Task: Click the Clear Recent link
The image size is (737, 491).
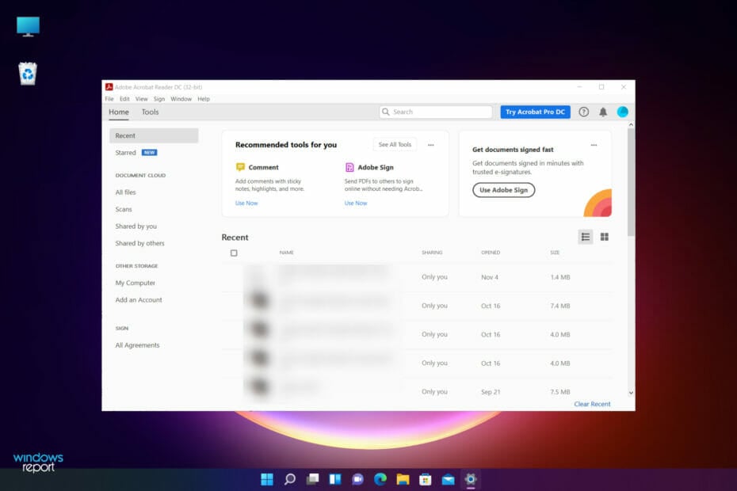Action: click(592, 404)
